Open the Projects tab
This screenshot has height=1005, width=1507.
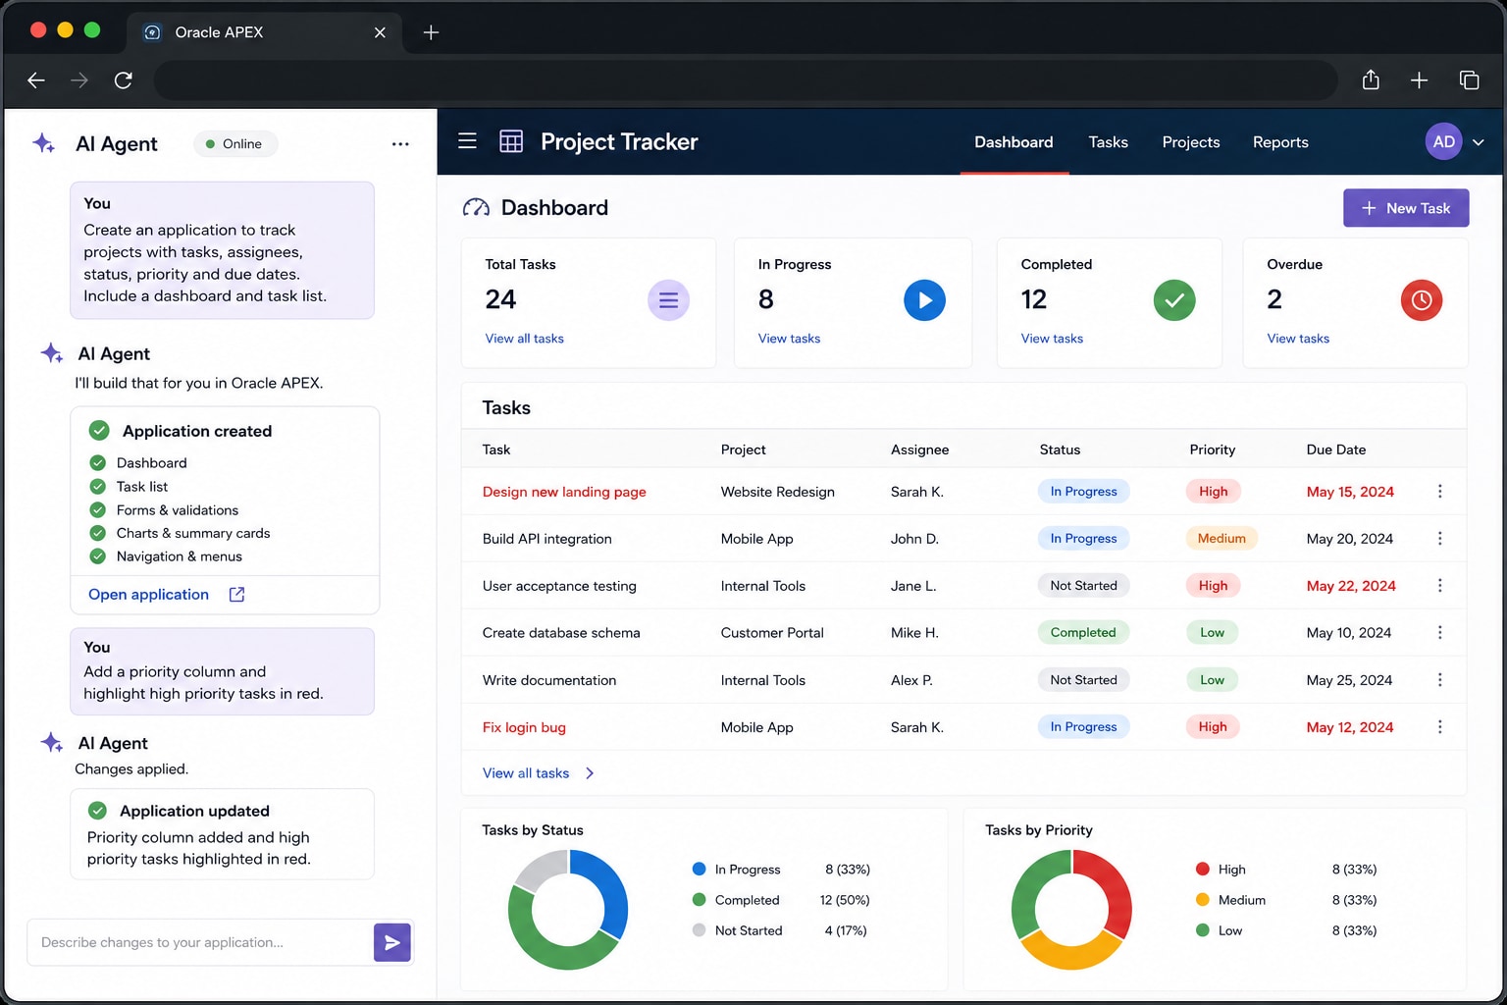(1191, 142)
